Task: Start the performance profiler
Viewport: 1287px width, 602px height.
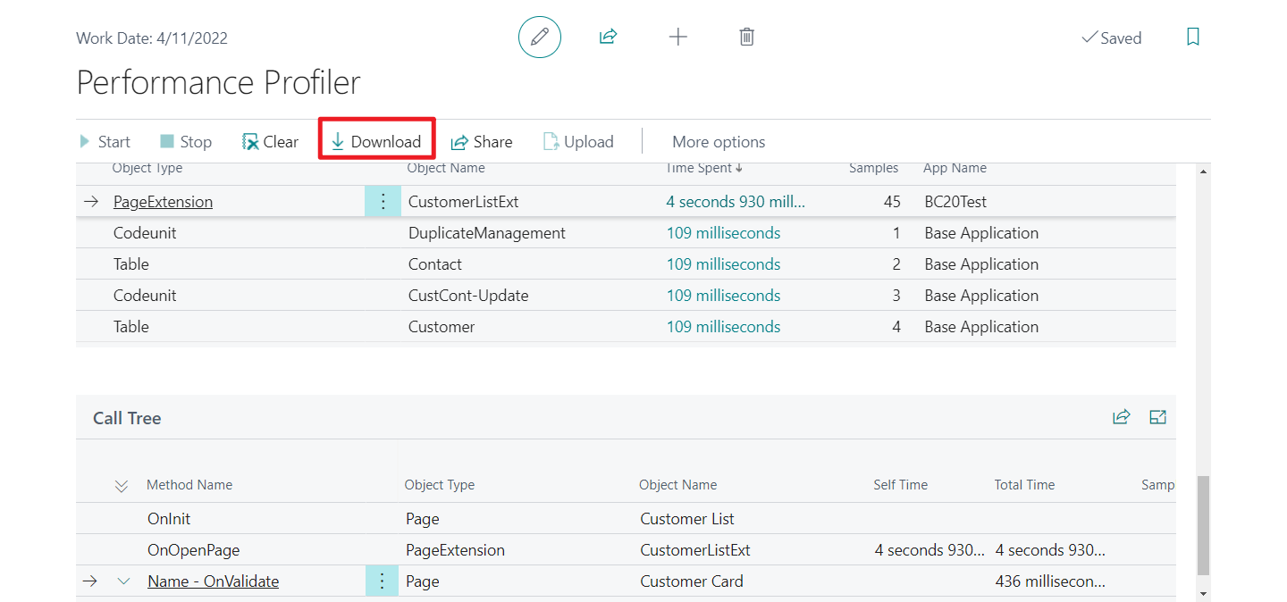Action: [104, 141]
